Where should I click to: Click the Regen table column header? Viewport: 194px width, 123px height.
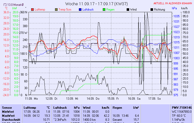(117, 107)
